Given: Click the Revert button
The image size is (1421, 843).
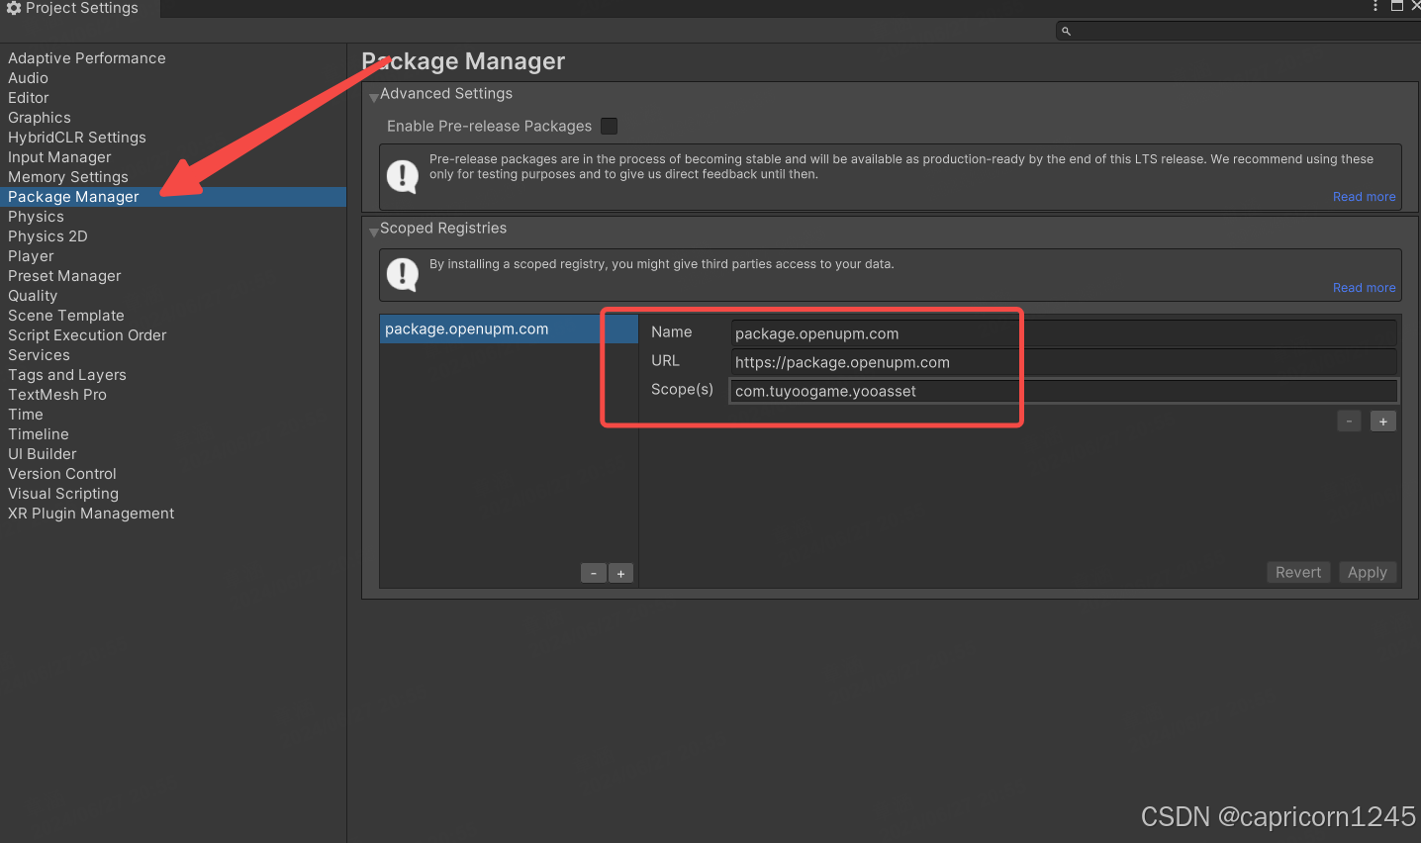Looking at the screenshot, I should tap(1297, 573).
